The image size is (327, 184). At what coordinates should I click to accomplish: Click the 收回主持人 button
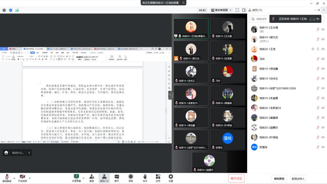(298, 179)
